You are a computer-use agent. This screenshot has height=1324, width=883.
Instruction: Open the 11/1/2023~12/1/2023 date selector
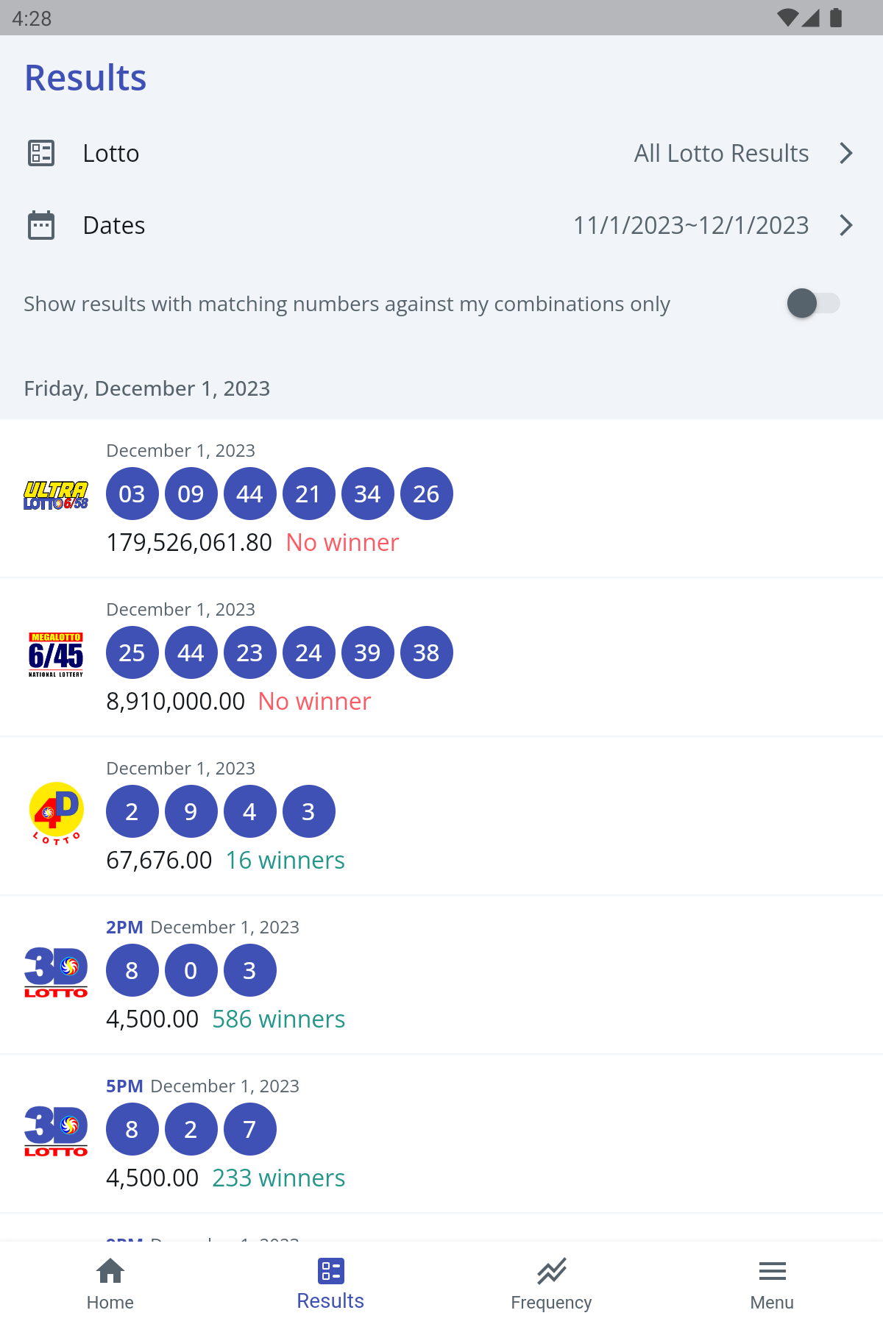click(x=691, y=225)
